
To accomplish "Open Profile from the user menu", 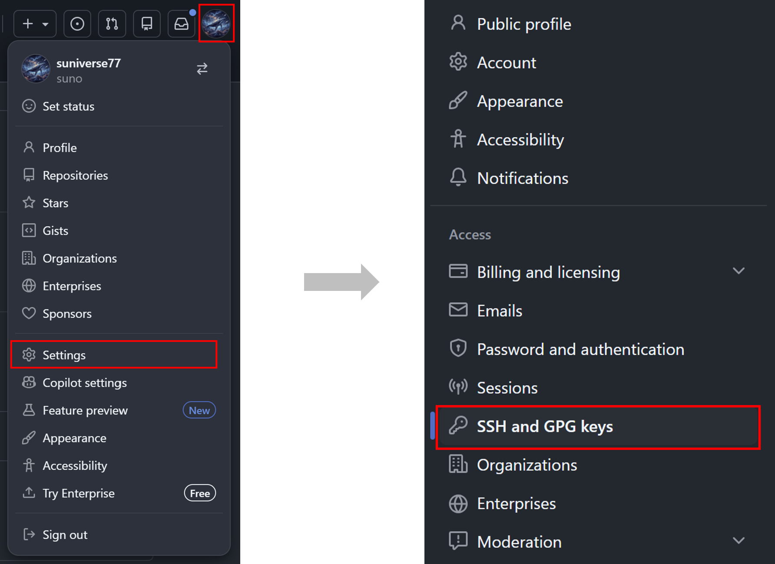I will (x=119, y=148).
